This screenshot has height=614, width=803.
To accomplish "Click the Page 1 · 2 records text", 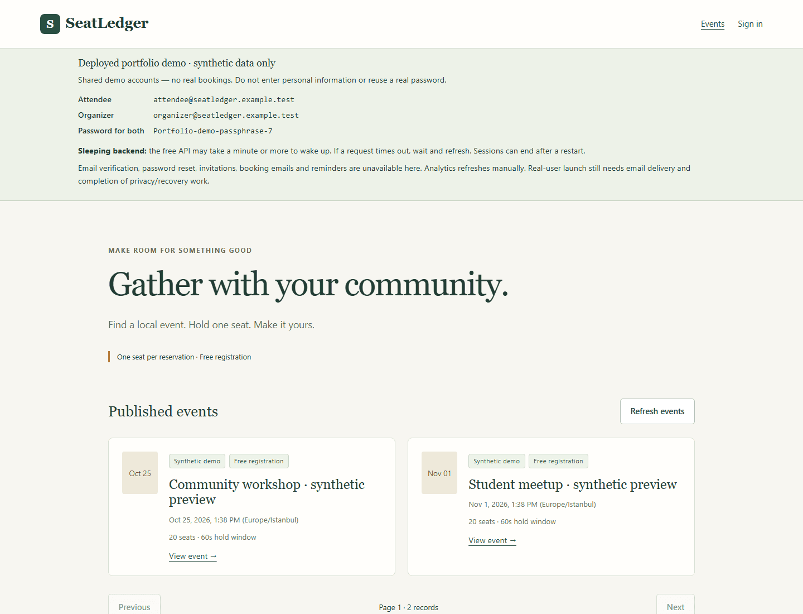I will (x=408, y=607).
